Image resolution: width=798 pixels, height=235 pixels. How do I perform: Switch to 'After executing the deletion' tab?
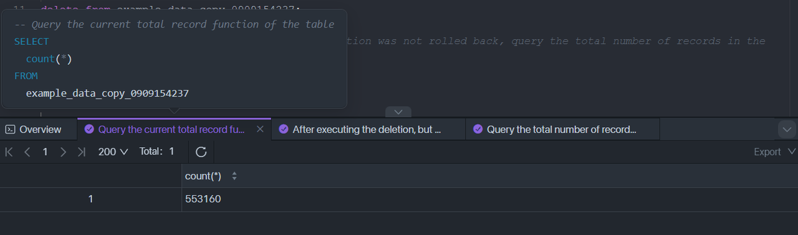368,129
